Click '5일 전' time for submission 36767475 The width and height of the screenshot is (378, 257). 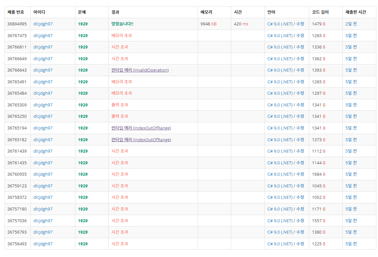tap(351, 35)
